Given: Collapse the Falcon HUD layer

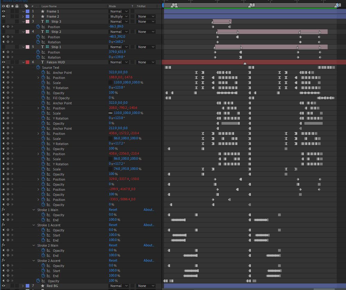Looking at the screenshot, I should pos(23,62).
